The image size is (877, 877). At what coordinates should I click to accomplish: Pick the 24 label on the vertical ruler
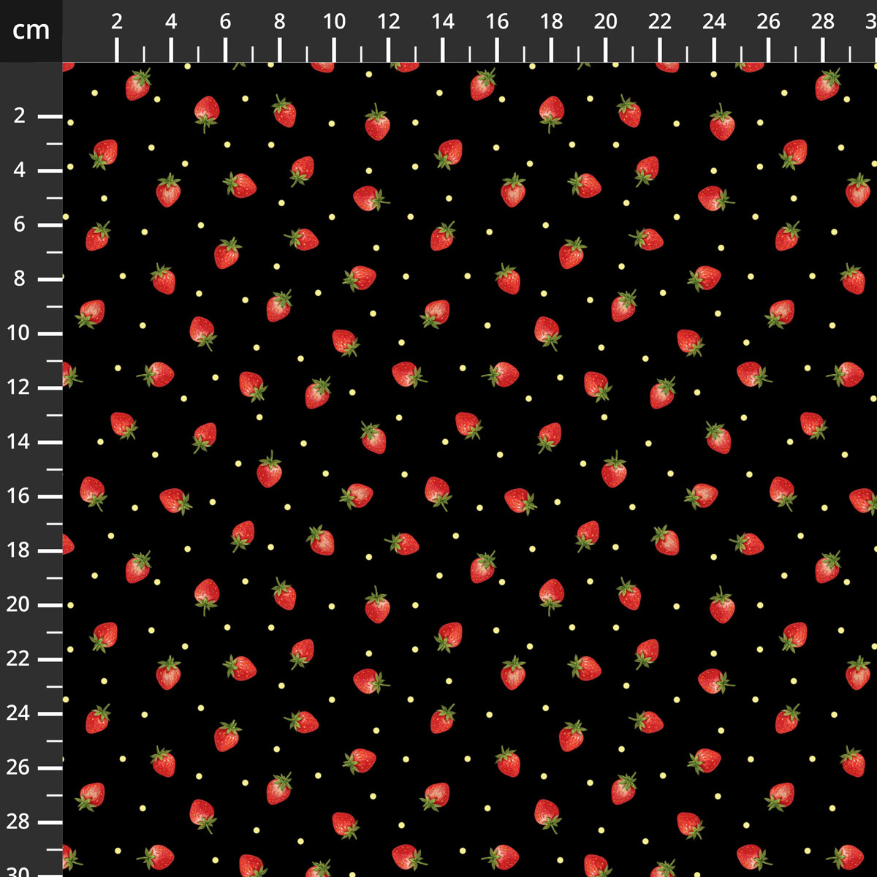click(18, 713)
